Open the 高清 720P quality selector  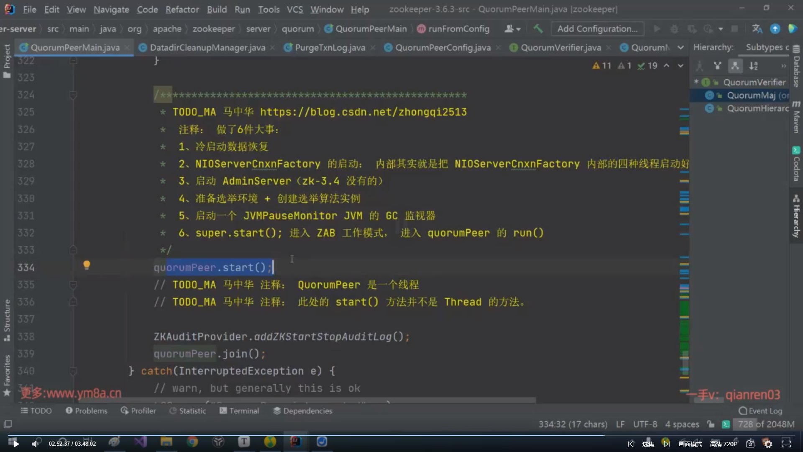[x=724, y=444]
